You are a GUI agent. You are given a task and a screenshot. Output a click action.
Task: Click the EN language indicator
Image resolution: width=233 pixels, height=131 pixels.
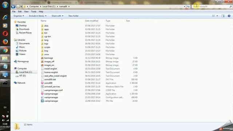click(x=5, y=107)
